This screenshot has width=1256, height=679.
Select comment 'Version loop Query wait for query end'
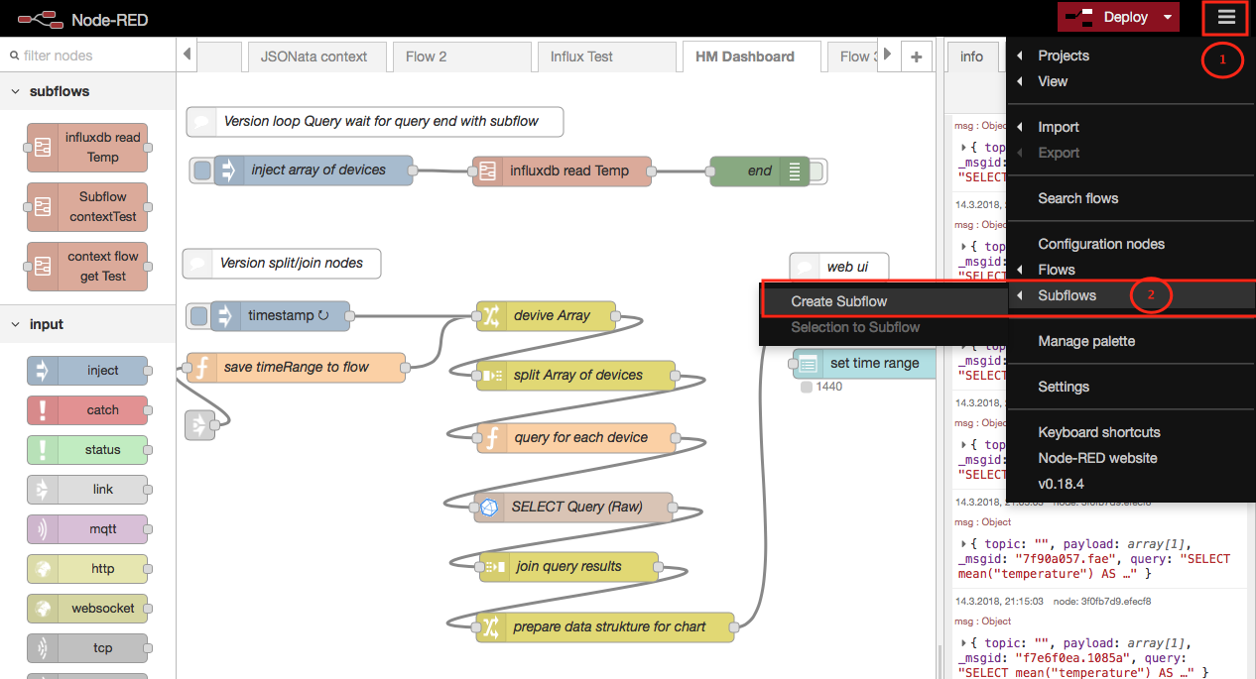click(375, 122)
